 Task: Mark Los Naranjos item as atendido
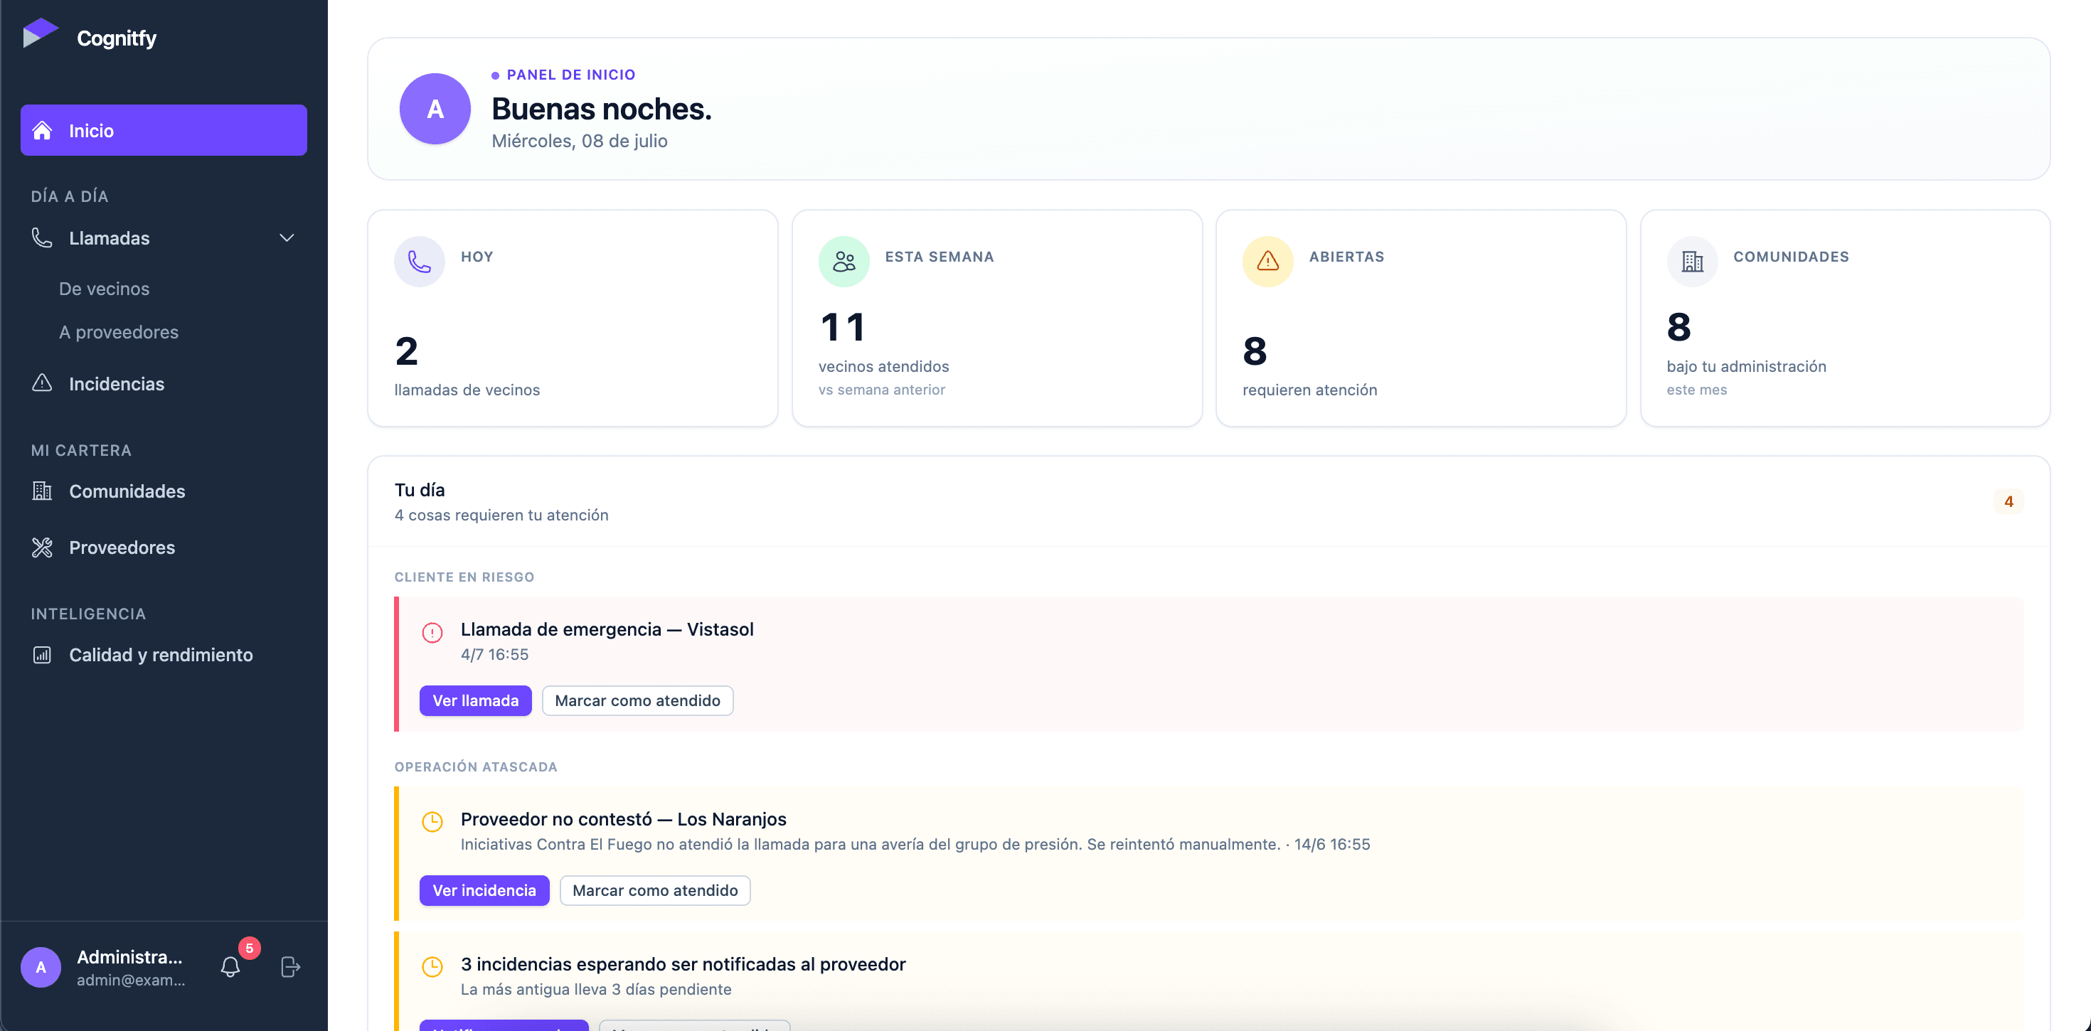click(x=655, y=890)
